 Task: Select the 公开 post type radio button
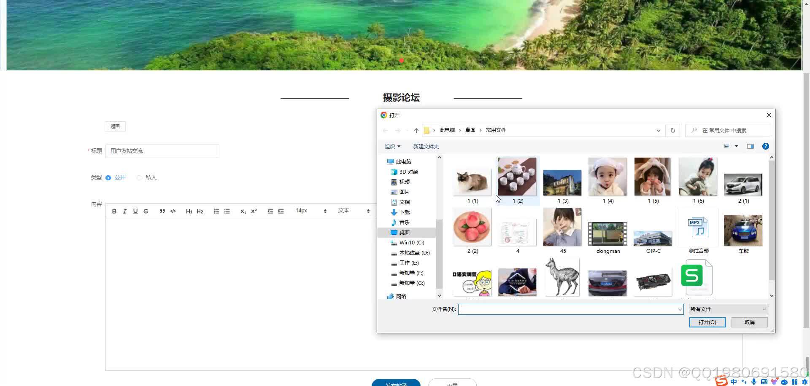coord(108,177)
